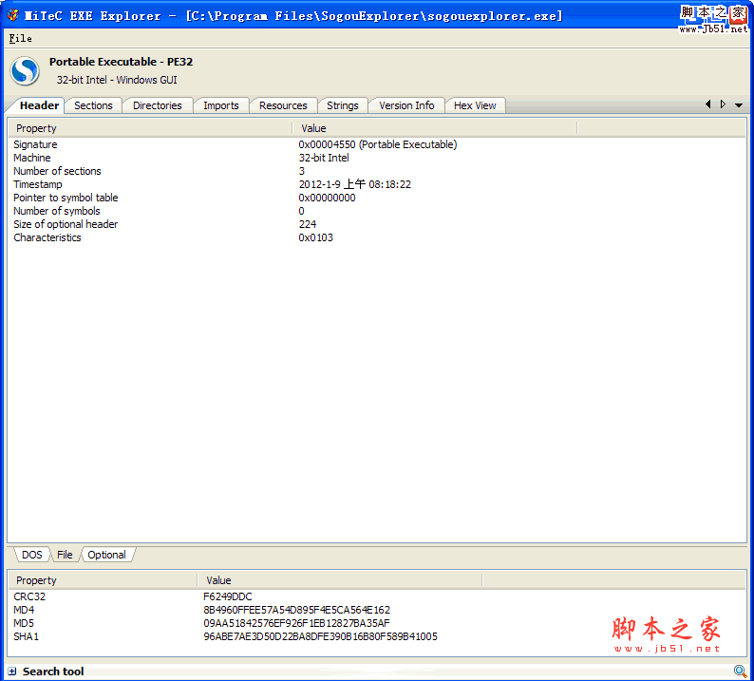
Task: Open the tab list dropdown arrow
Action: point(739,104)
